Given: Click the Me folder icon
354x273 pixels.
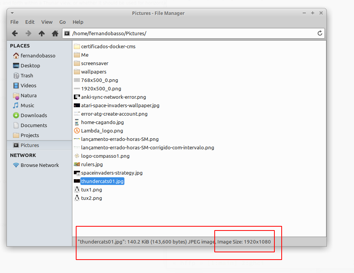Looking at the screenshot, I should (x=77, y=55).
